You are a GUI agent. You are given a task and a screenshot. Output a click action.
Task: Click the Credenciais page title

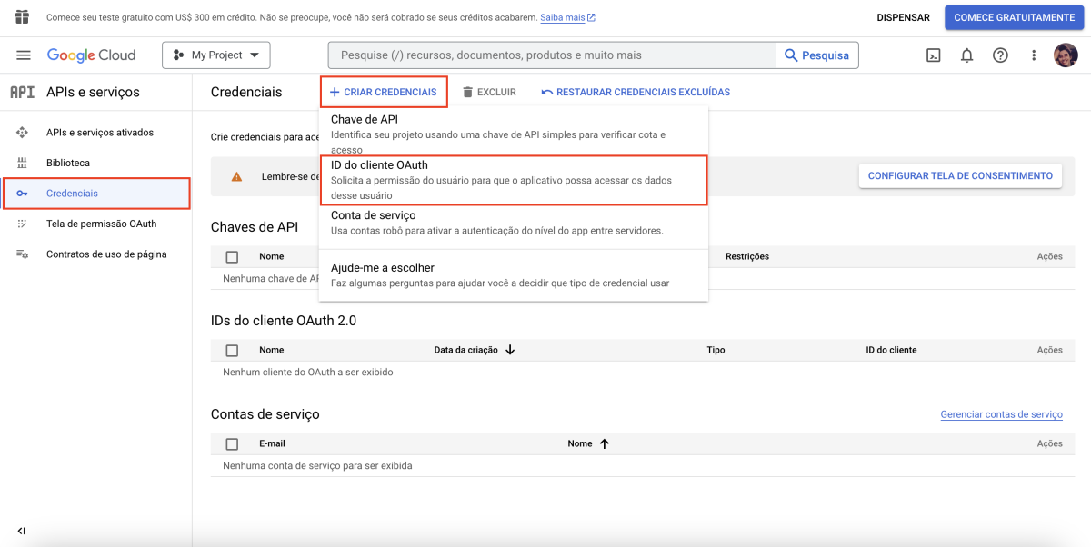(x=246, y=92)
